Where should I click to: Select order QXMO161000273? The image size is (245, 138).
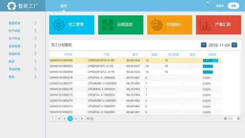[x=61, y=106]
